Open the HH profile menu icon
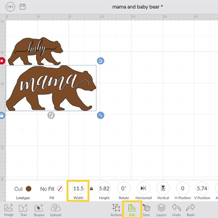This screenshot has width=218, height=218. pos(10,7)
